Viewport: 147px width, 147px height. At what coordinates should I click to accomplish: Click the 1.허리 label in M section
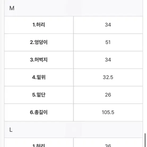[x=39, y=25]
